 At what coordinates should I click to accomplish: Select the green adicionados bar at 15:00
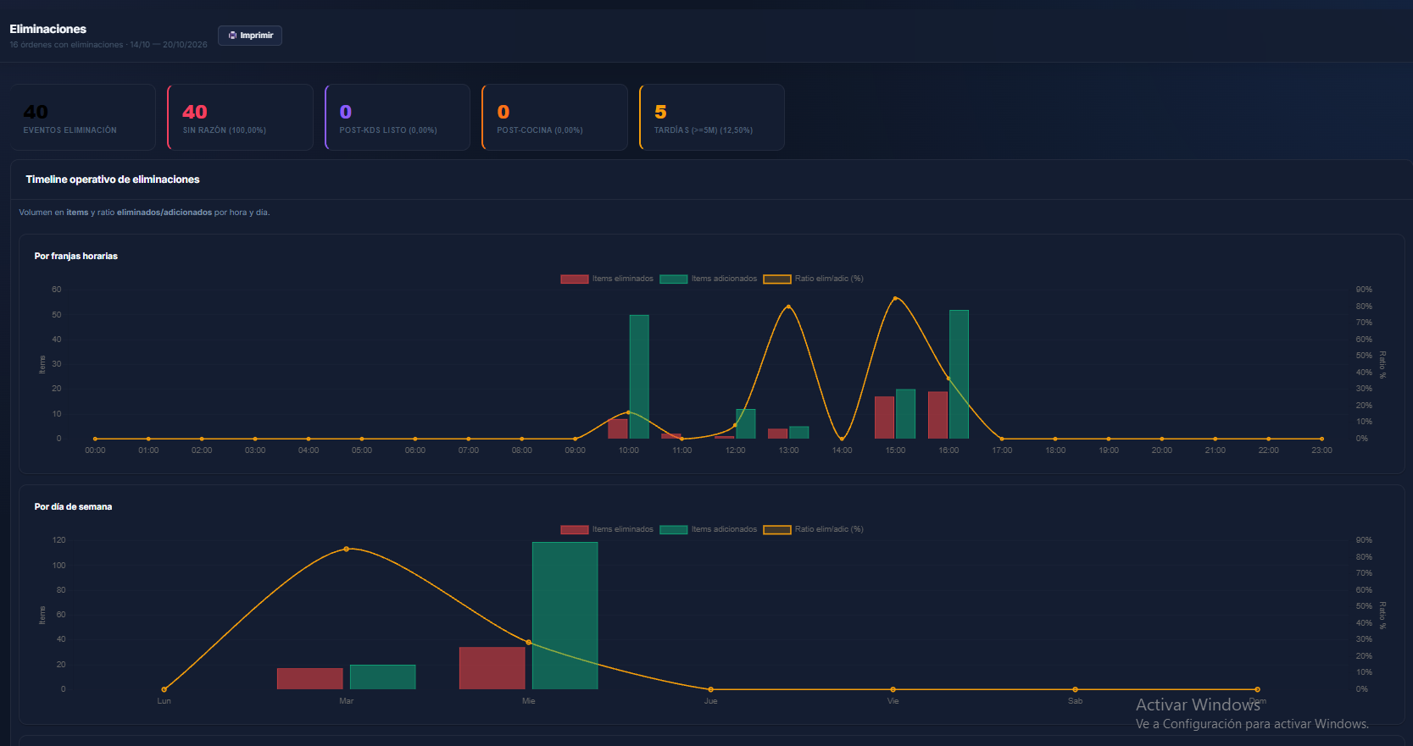point(906,414)
